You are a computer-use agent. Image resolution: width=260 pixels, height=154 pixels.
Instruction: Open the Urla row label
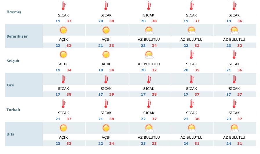[x=10, y=134]
